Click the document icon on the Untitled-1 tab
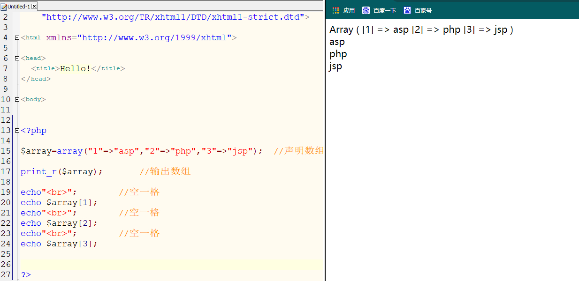Viewport: 579px width, 281px height. coord(4,7)
